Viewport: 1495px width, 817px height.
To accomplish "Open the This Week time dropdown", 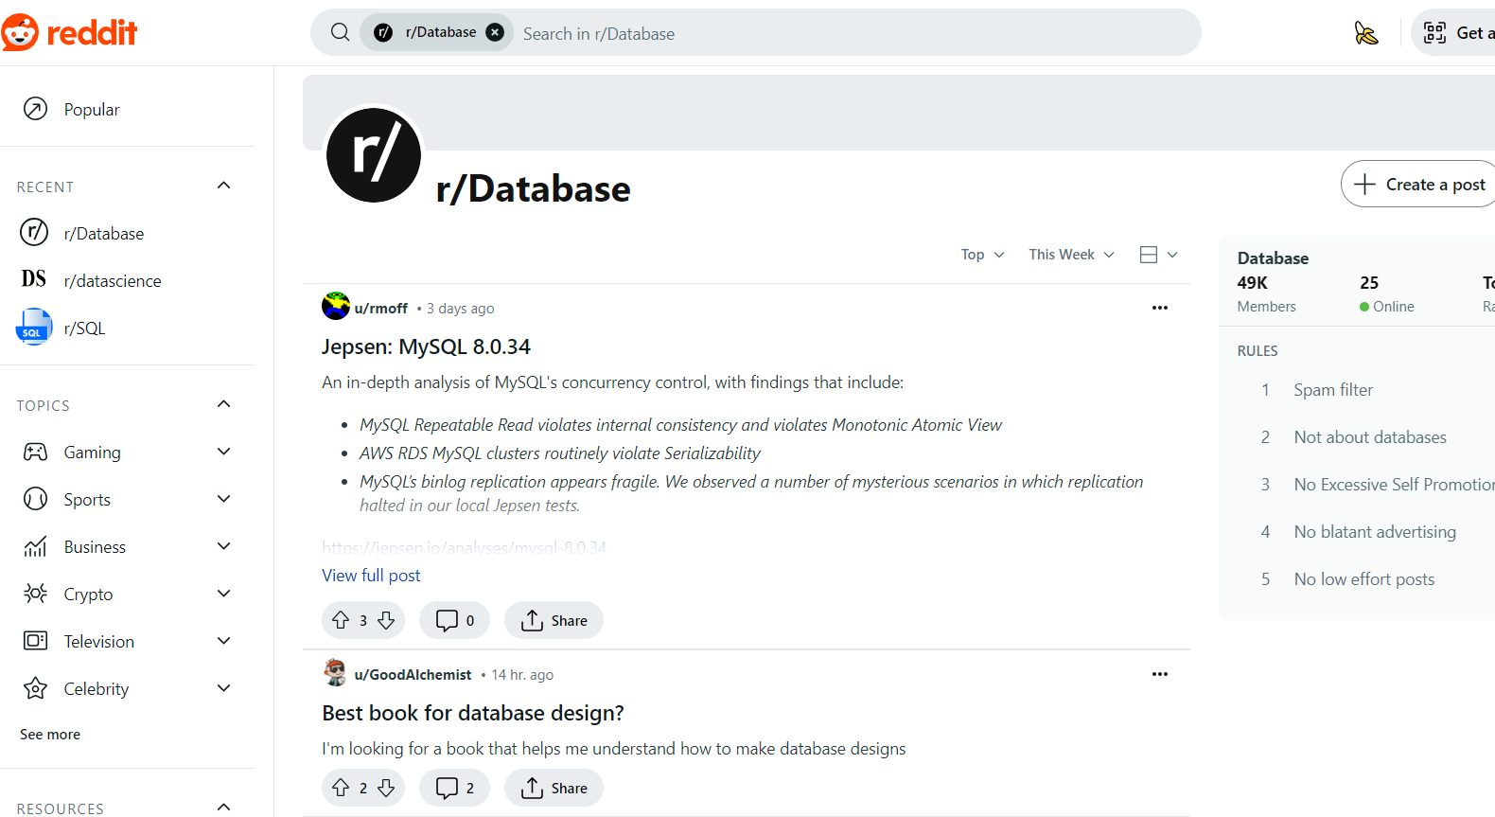I will coord(1071,255).
